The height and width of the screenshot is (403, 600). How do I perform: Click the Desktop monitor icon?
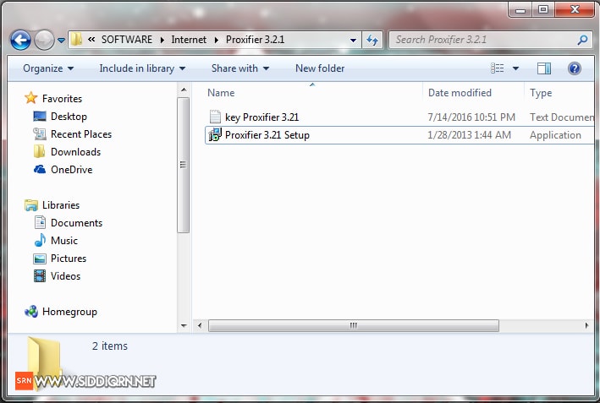tap(40, 116)
